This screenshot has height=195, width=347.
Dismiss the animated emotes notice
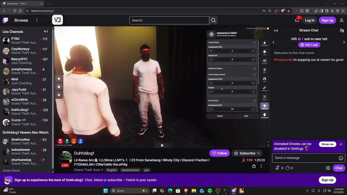pos(341,144)
